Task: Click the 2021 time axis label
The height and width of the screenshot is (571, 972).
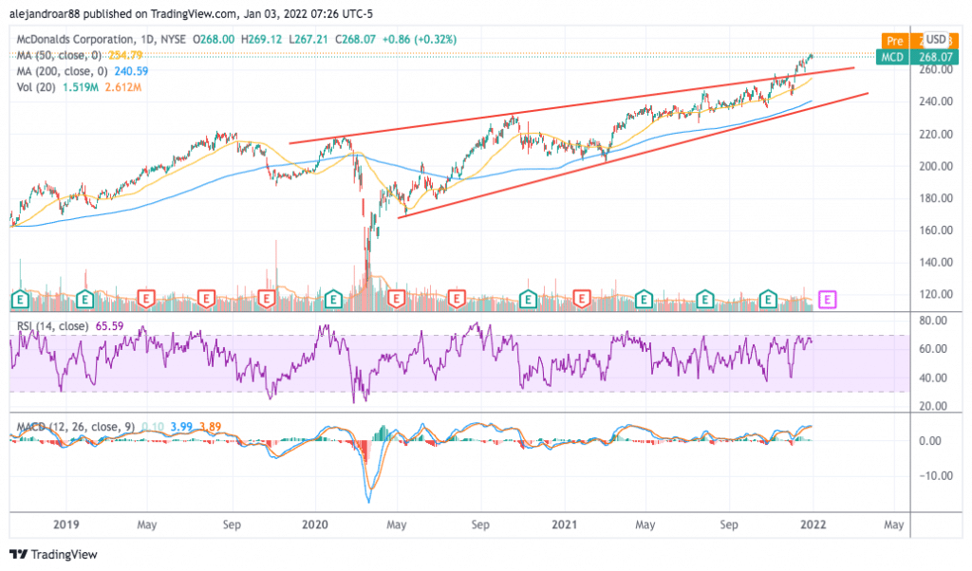Action: coord(564,525)
